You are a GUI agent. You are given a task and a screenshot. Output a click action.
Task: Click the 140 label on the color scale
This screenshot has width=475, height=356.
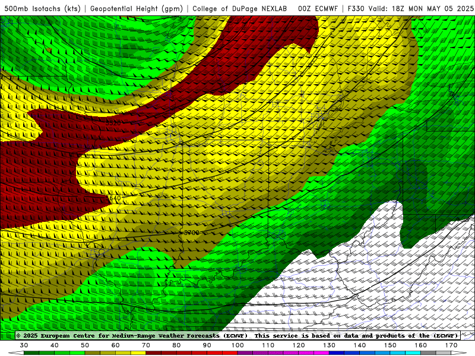[360, 345]
